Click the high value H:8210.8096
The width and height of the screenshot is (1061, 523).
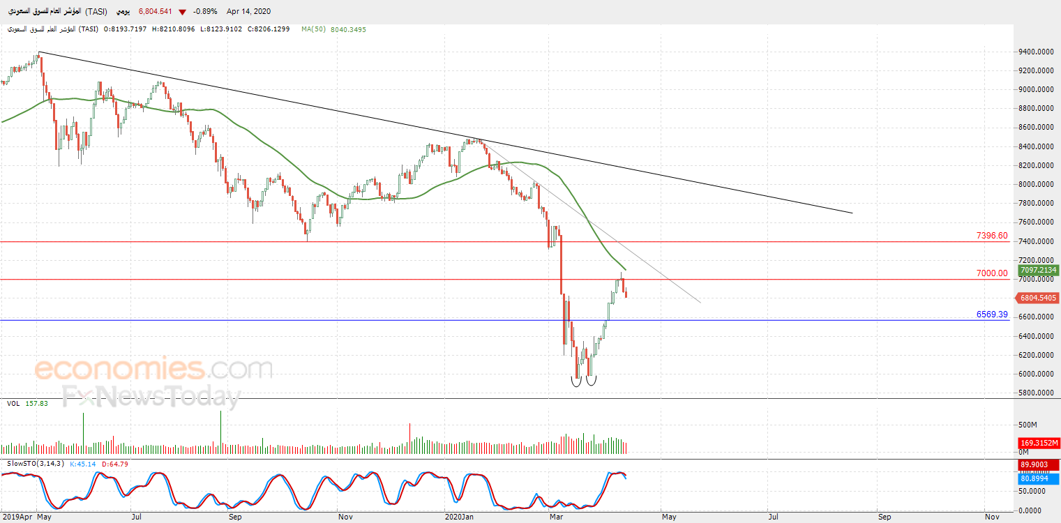click(x=173, y=29)
